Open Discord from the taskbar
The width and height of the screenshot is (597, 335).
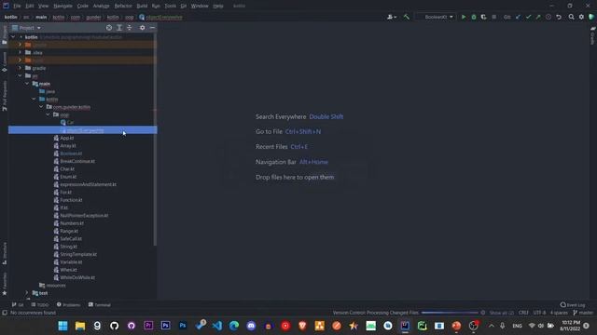(251, 326)
